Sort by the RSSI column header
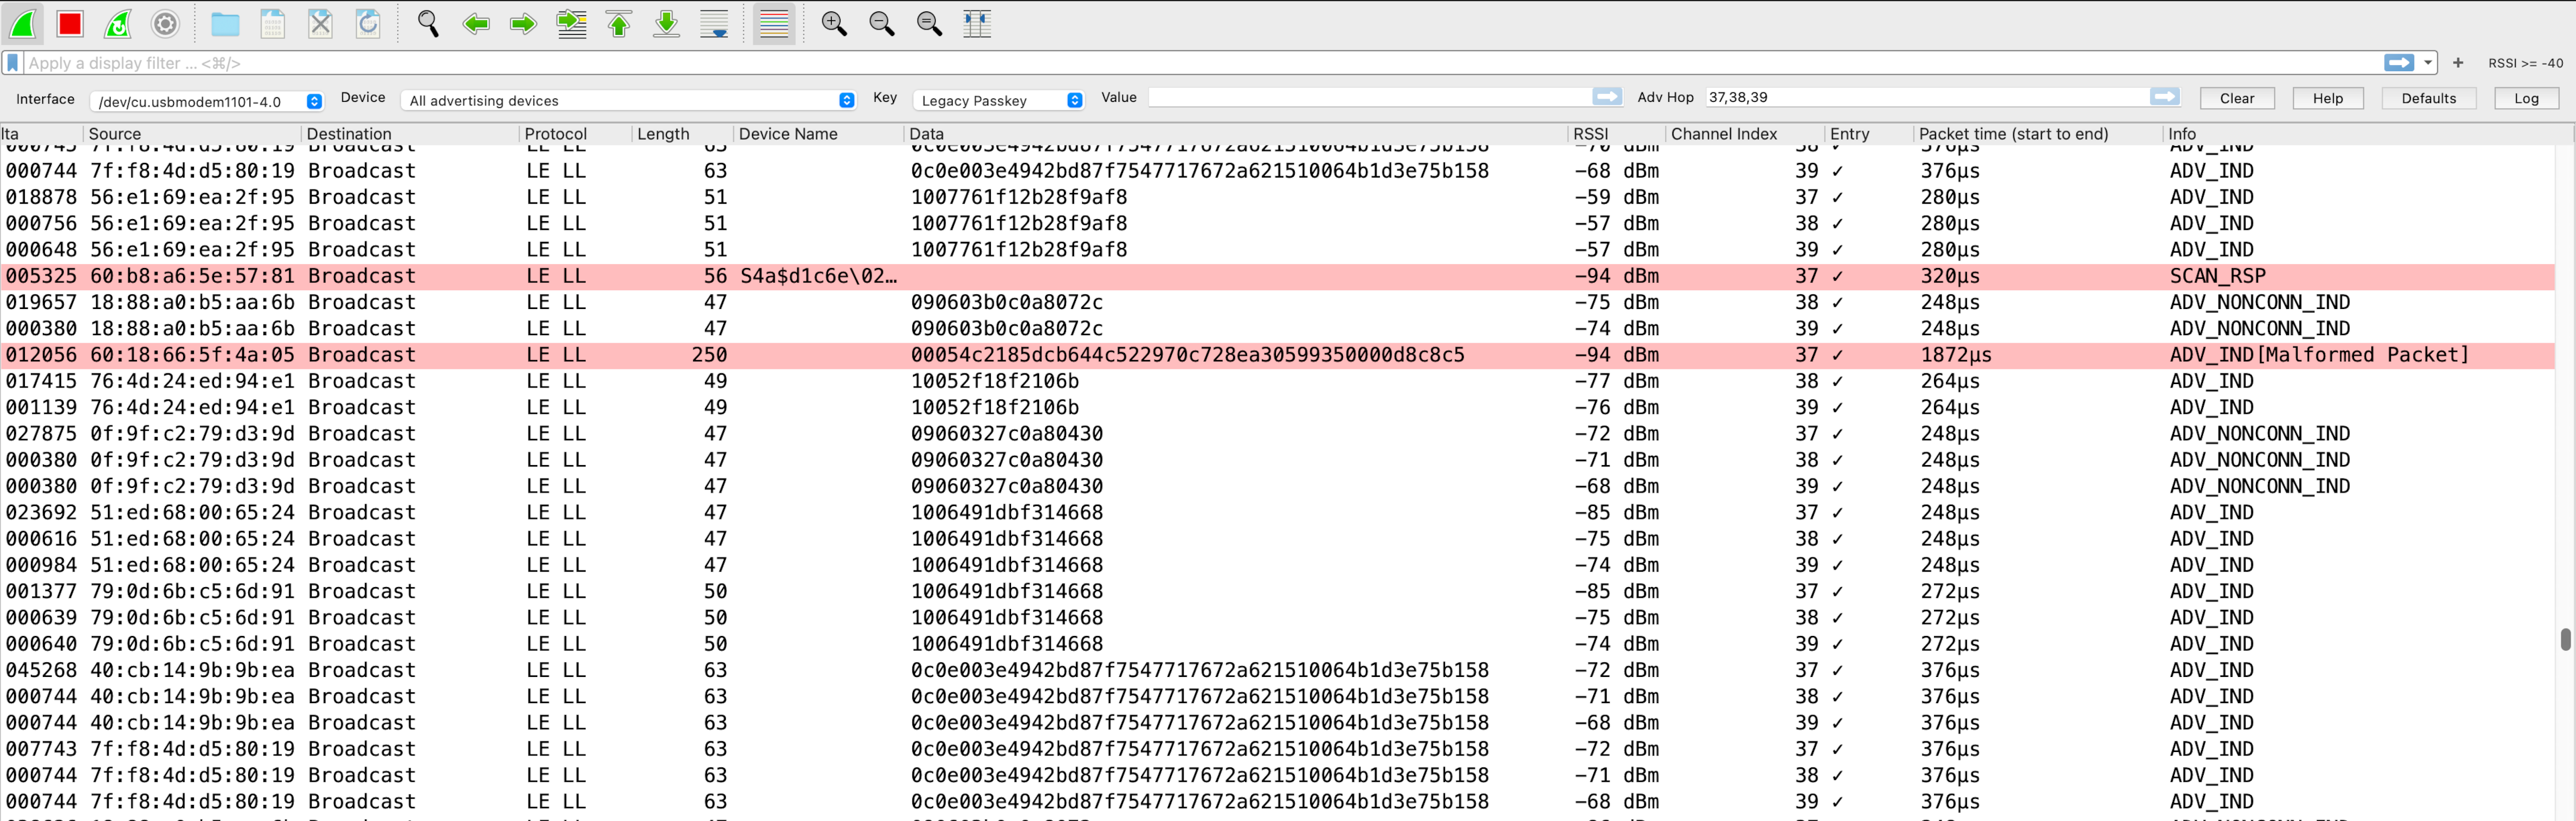 (1589, 133)
